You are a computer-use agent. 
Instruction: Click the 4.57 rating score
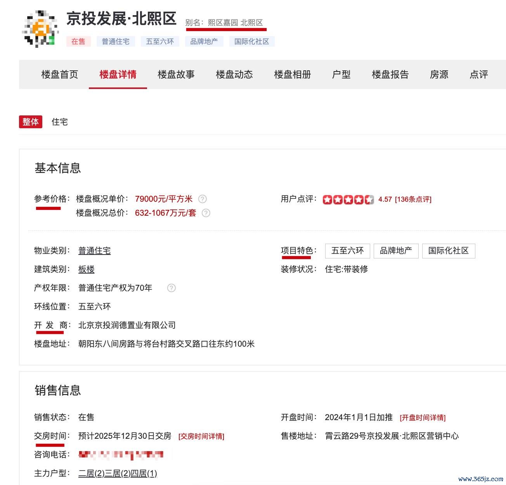click(x=385, y=199)
